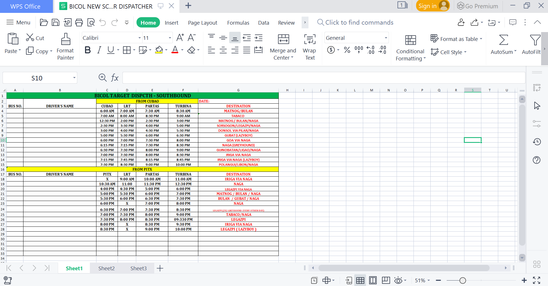The image size is (548, 286).
Task: Switch to Page Break Preview in the status bar
Action: (386, 281)
